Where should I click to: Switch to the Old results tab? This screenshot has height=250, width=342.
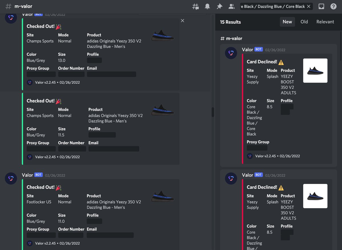pos(304,22)
